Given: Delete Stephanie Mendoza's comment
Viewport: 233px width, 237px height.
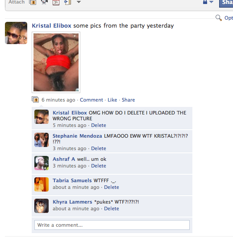Looking at the screenshot, I should point(99,148).
